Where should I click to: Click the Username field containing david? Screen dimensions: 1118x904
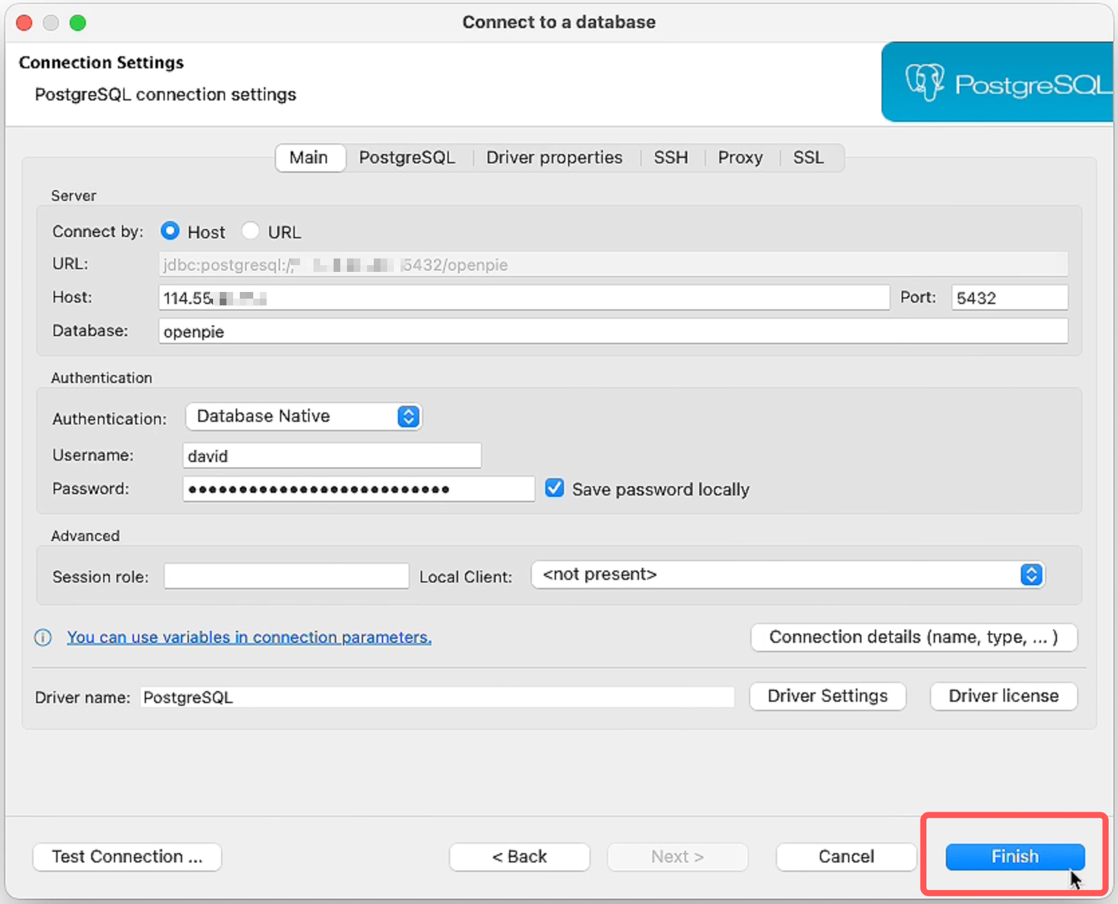332,456
